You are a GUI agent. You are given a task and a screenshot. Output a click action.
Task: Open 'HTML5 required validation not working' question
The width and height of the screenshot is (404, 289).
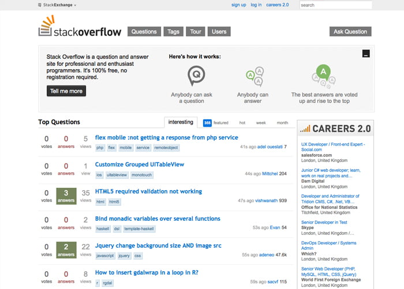pyautogui.click(x=148, y=191)
